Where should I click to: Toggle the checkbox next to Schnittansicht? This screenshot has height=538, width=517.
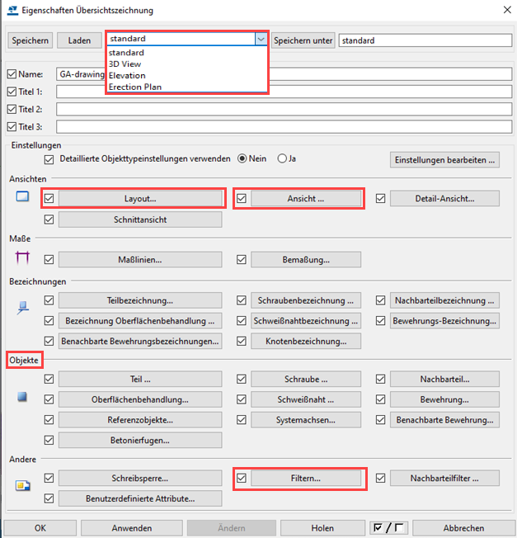[49, 219]
